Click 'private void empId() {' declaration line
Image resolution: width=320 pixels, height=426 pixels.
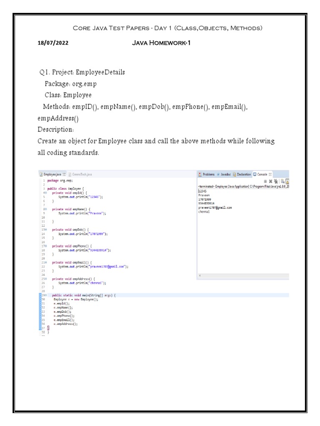pos(70,193)
